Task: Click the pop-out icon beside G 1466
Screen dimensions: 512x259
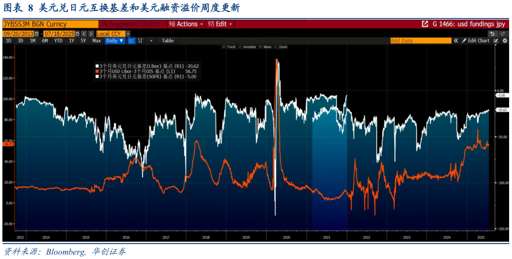Action: (425, 24)
